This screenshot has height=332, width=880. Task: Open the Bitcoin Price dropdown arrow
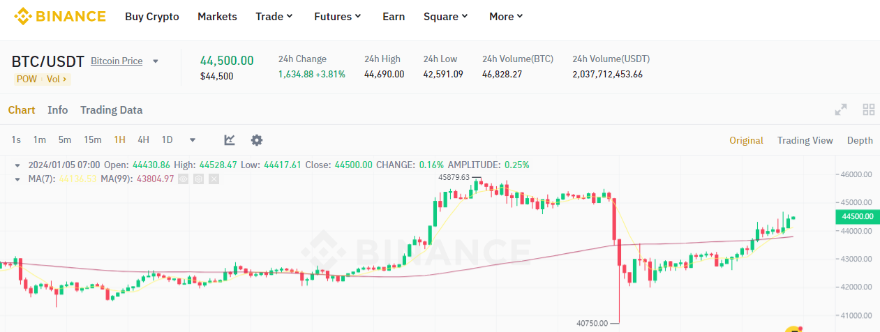156,61
